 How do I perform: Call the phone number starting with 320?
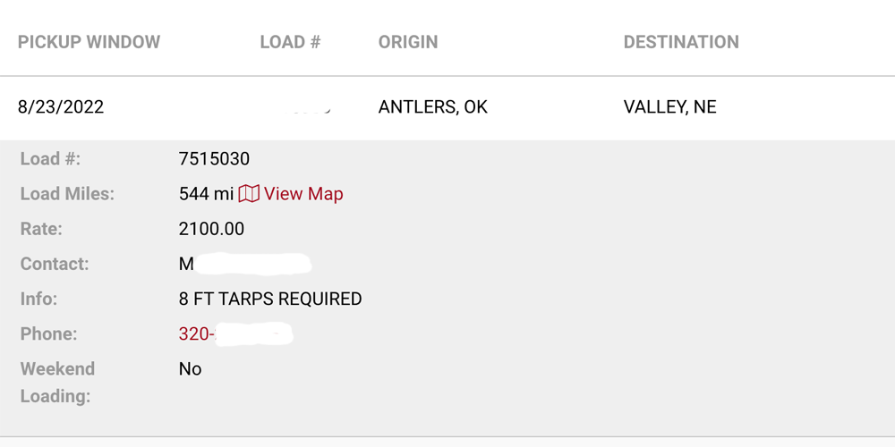pos(235,334)
